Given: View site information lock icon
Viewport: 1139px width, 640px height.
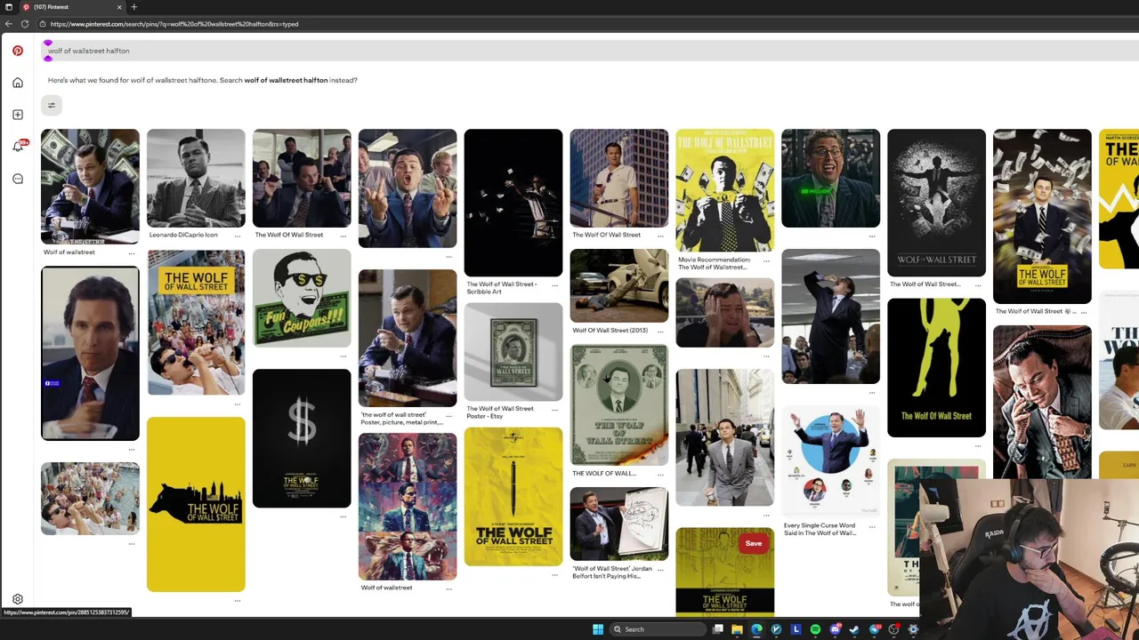Looking at the screenshot, I should [x=42, y=24].
